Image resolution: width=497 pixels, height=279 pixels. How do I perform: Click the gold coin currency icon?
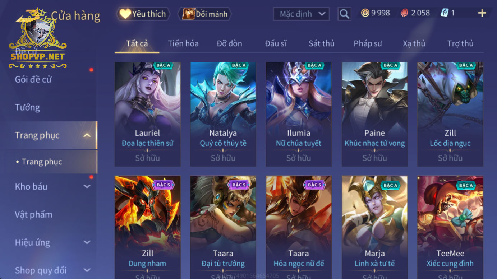pos(365,13)
